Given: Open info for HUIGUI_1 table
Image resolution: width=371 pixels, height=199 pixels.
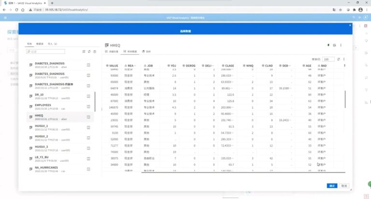Looking at the screenshot, I should coord(88,128).
